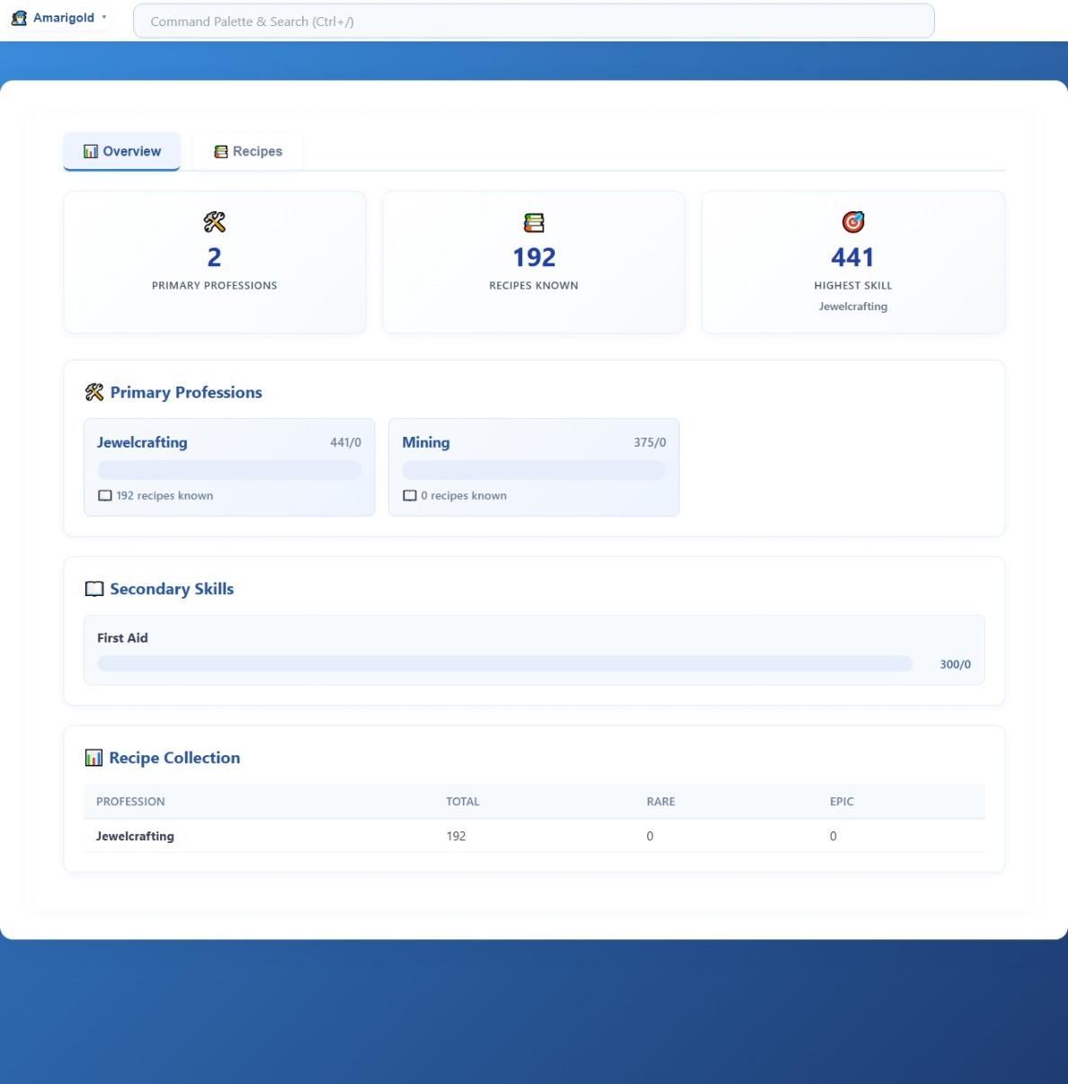Click the target icon above Highest Skill
Image resolution: width=1068 pixels, height=1084 pixels.
pyautogui.click(x=852, y=222)
